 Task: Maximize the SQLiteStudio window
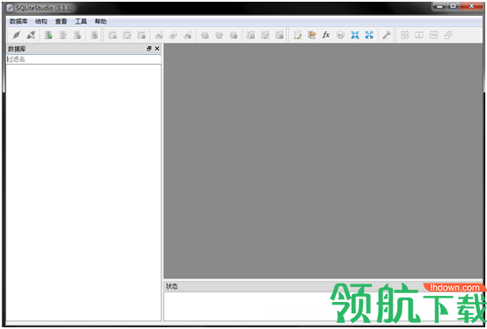tap(454, 6)
